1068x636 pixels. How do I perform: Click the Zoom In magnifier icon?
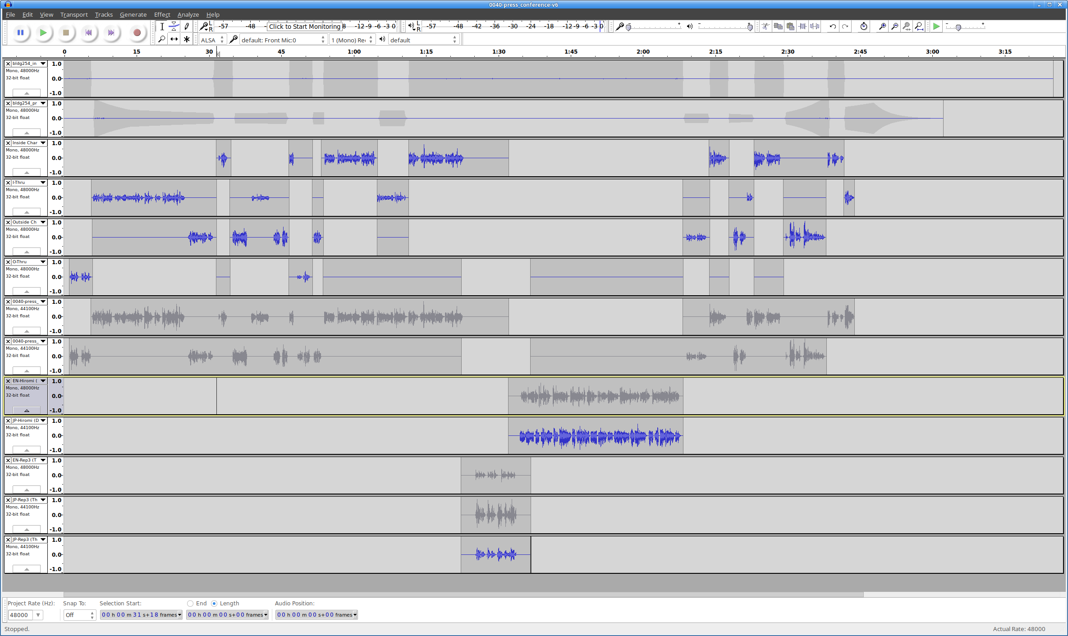click(x=882, y=27)
